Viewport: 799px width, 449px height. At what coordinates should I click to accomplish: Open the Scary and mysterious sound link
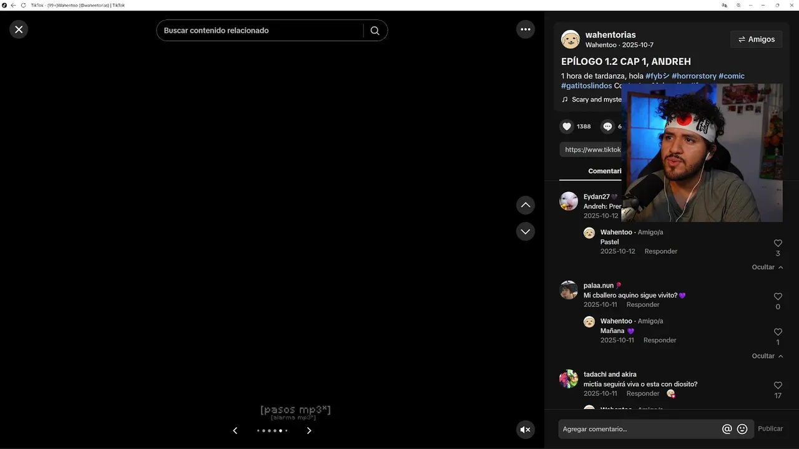(597, 100)
